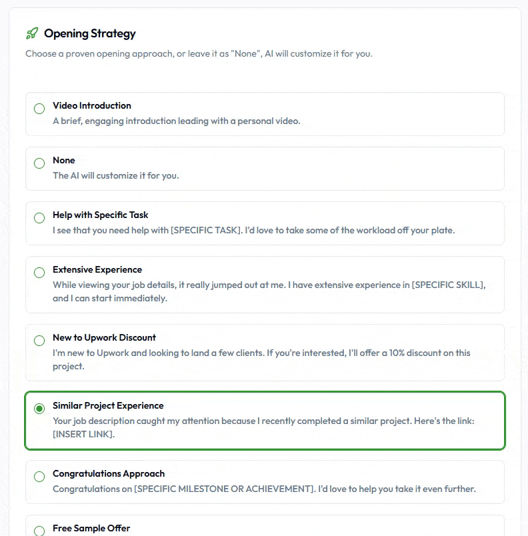Screen dimensions: 528x536
Task: Enable the New to Upwork Discount radio
Action: tap(39, 341)
